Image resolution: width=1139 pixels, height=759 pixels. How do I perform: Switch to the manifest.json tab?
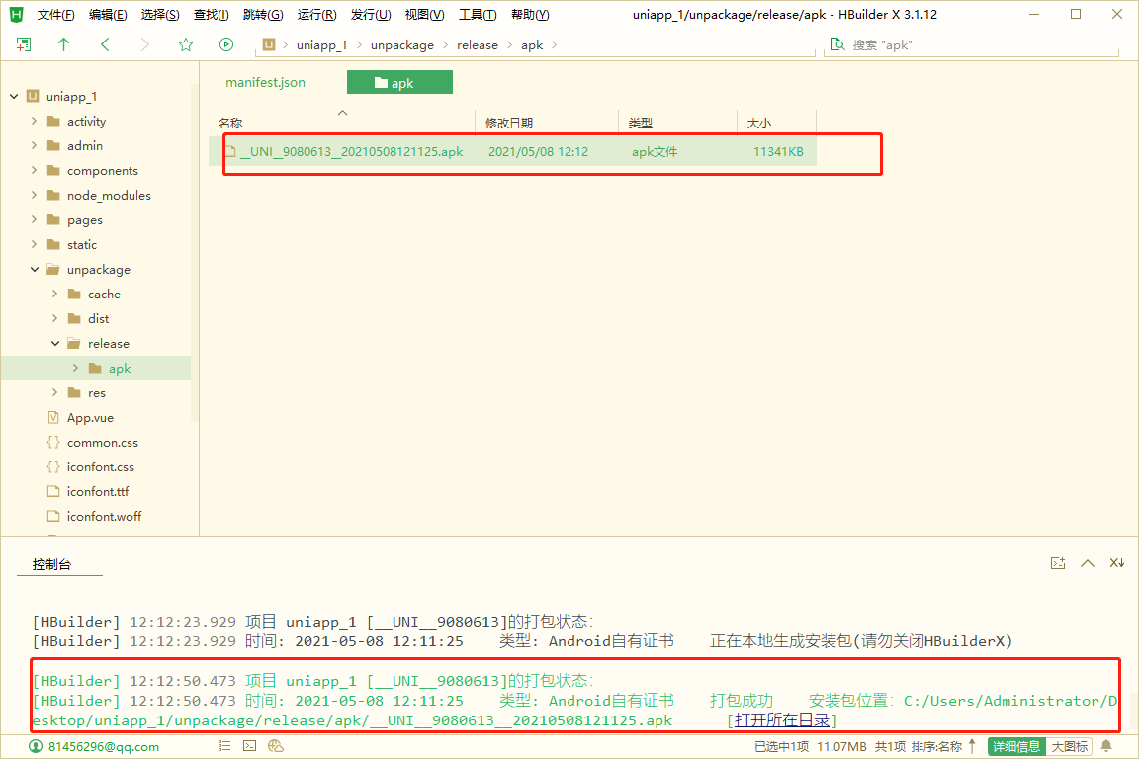(x=265, y=83)
